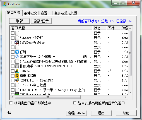Enable 相同类型的窗口都被选中 option

(11, 103)
